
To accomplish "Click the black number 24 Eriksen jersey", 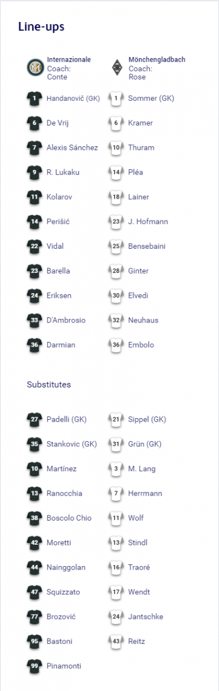I will (x=35, y=295).
